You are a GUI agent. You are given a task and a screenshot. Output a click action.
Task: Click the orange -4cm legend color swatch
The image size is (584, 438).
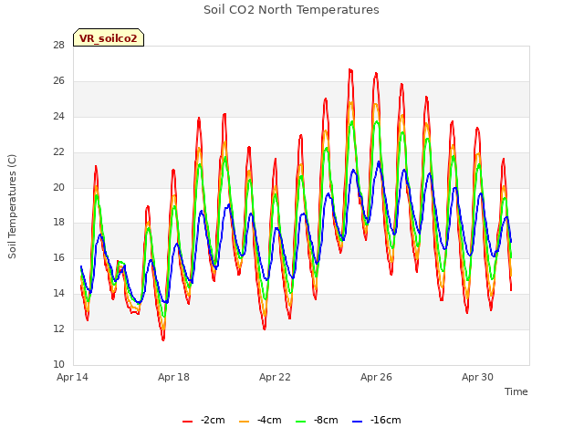point(244,422)
